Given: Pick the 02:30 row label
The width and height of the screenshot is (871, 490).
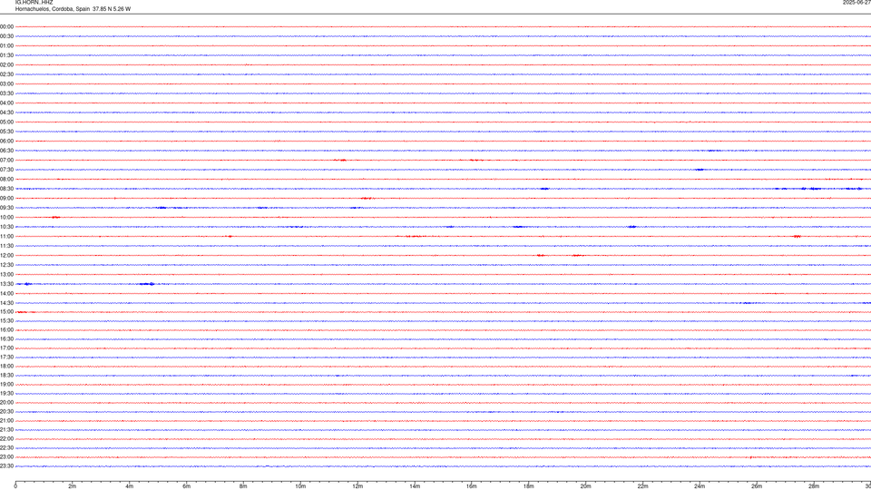Looking at the screenshot, I should coord(6,74).
